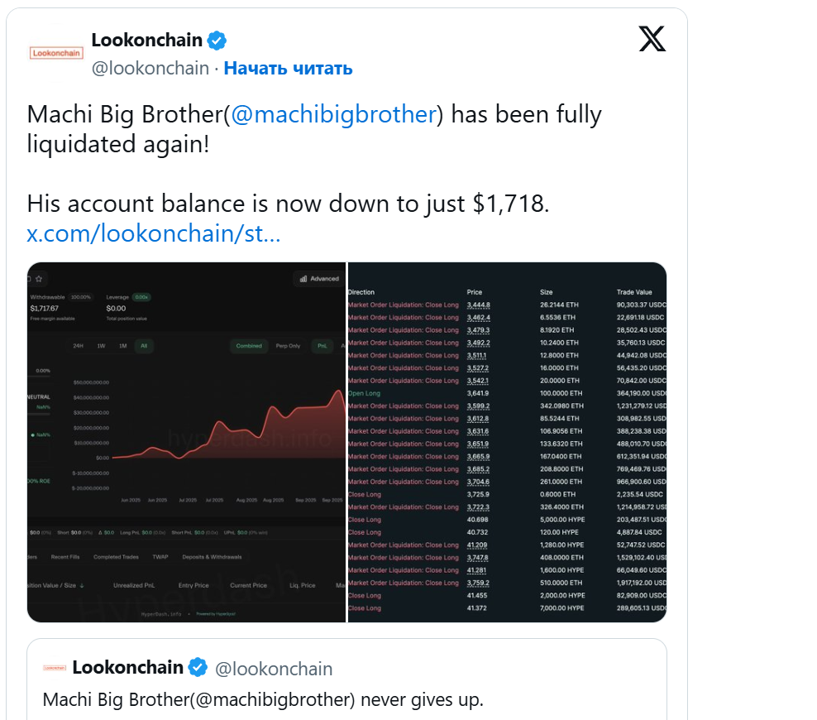The height and width of the screenshot is (720, 817).
Task: Open the @machibigbrother mention link
Action: pyautogui.click(x=333, y=114)
